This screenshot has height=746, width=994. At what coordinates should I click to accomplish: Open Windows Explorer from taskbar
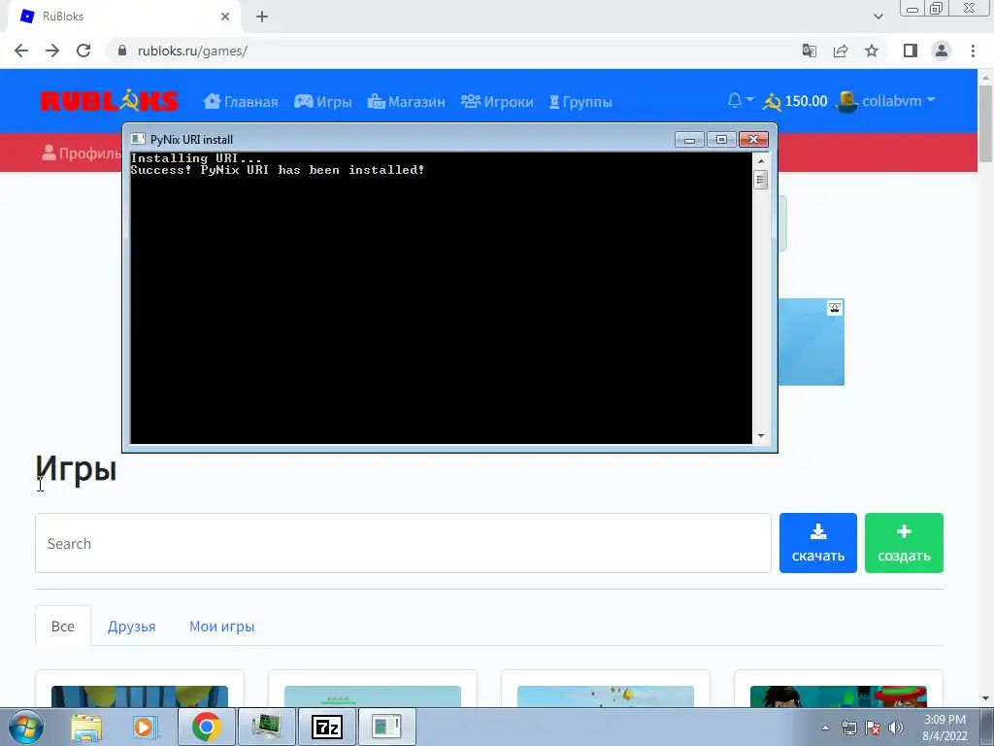pos(86,727)
